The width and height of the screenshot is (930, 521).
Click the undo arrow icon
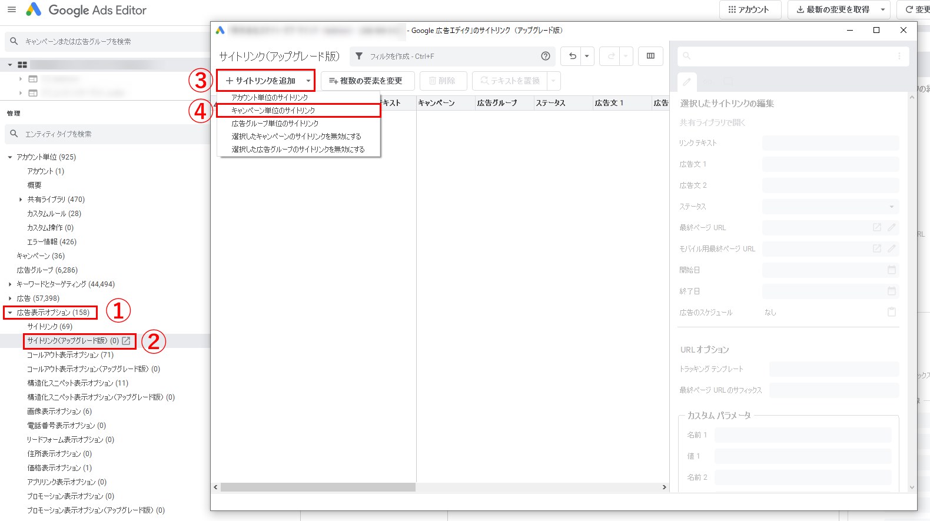tap(572, 56)
